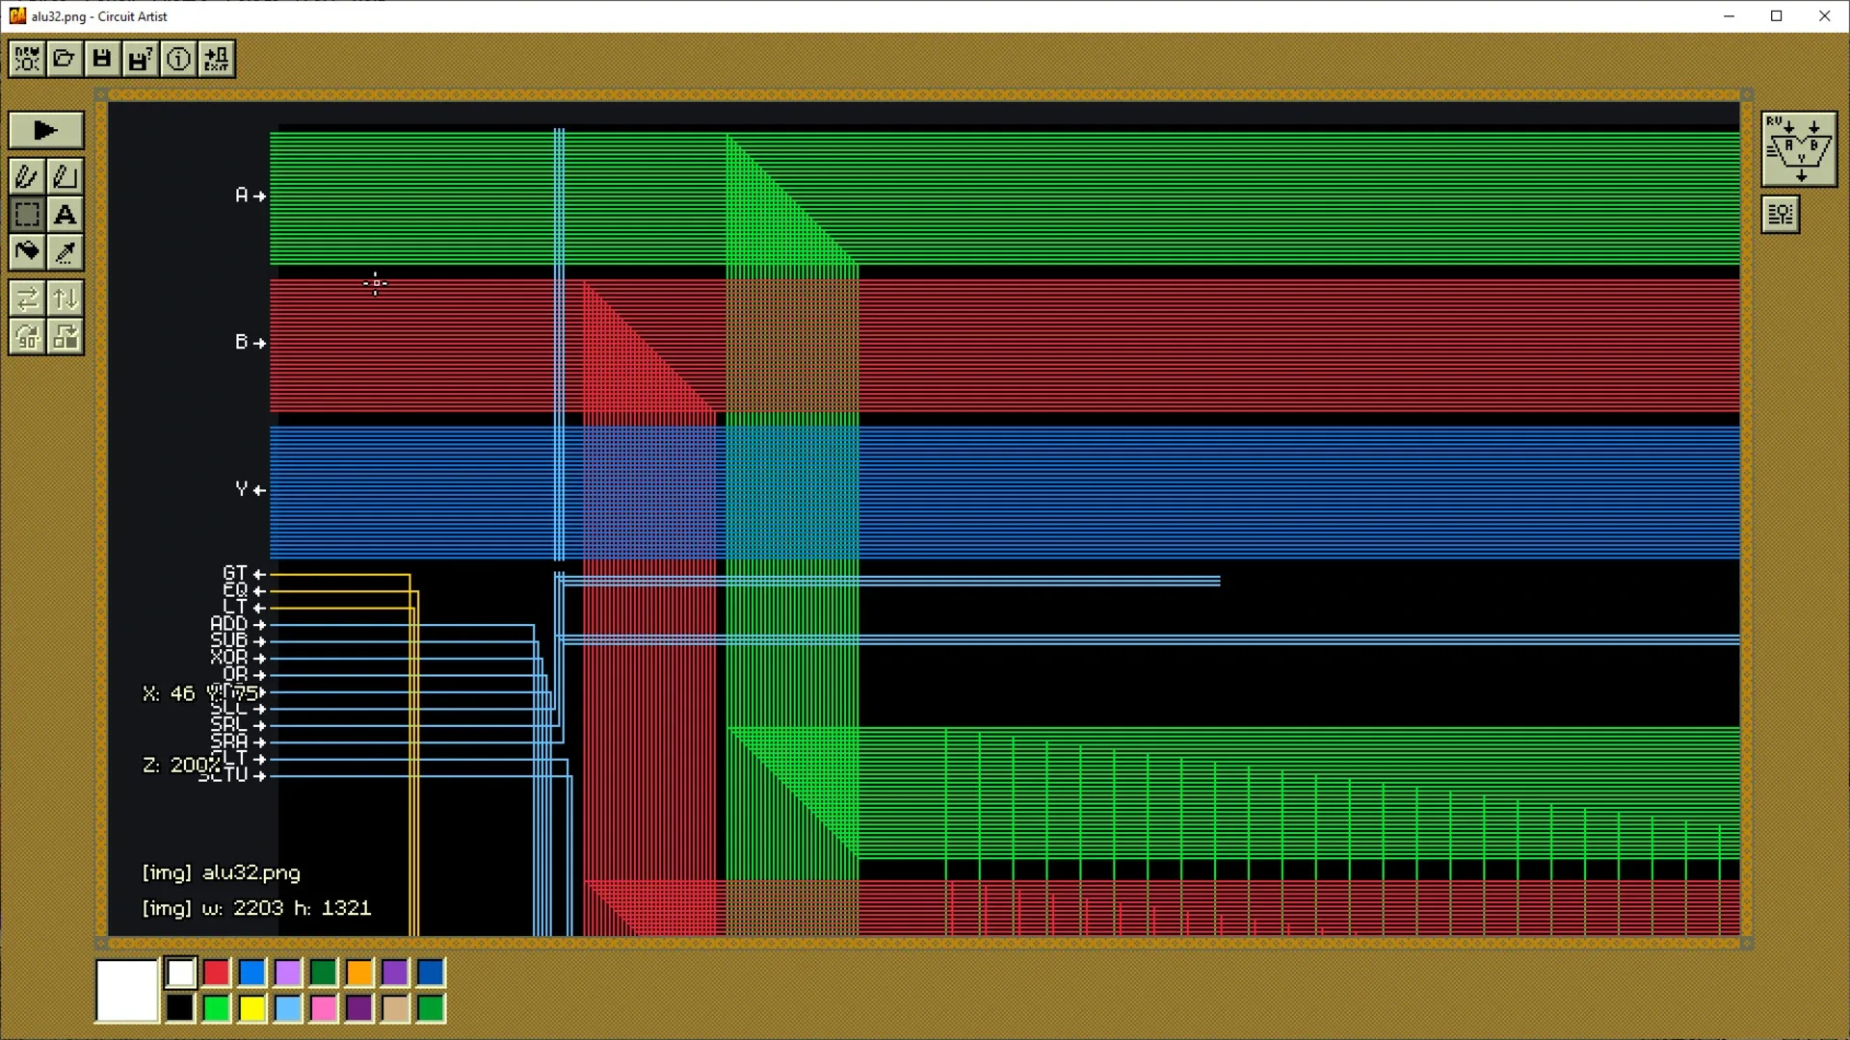Click the flip vertical arrows icon
Image resolution: width=1850 pixels, height=1040 pixels.
point(66,299)
